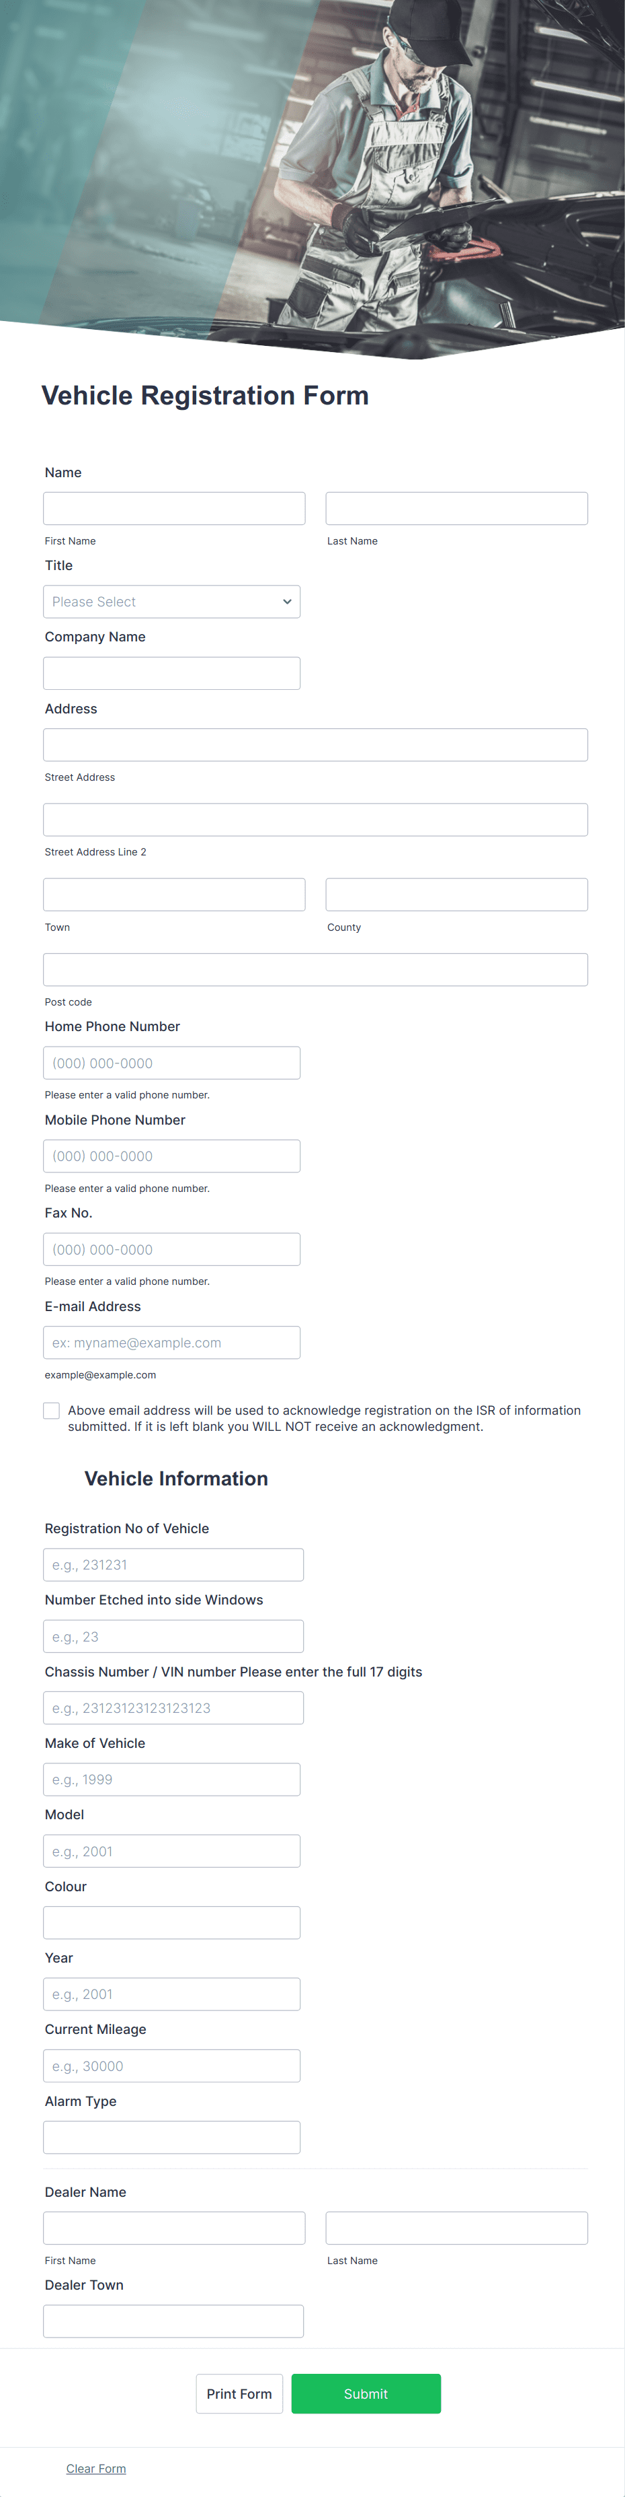Check the ISR registration acknowledgment box
Image resolution: width=625 pixels, height=2497 pixels.
coord(51,1411)
